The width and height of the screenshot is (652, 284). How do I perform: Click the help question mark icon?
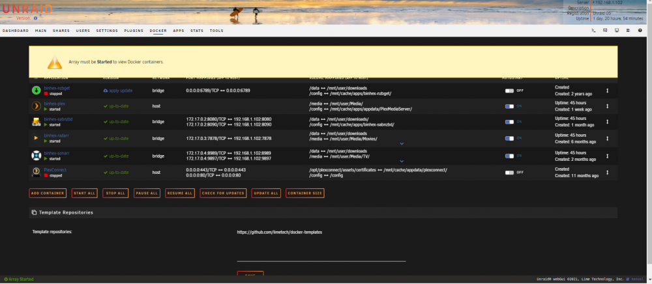coord(640,31)
